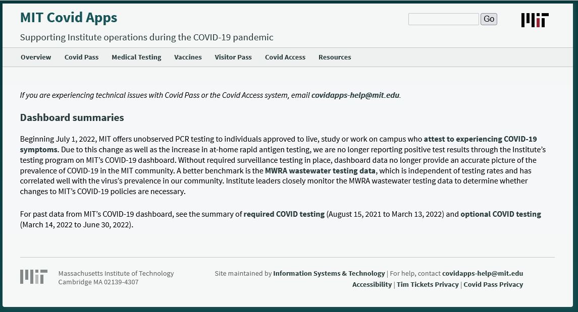Focus the search input field
The height and width of the screenshot is (312, 578).
tap(443, 19)
